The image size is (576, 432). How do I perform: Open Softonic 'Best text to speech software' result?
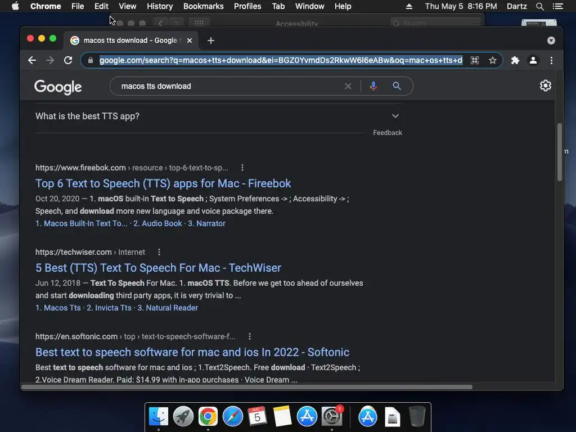click(x=192, y=352)
